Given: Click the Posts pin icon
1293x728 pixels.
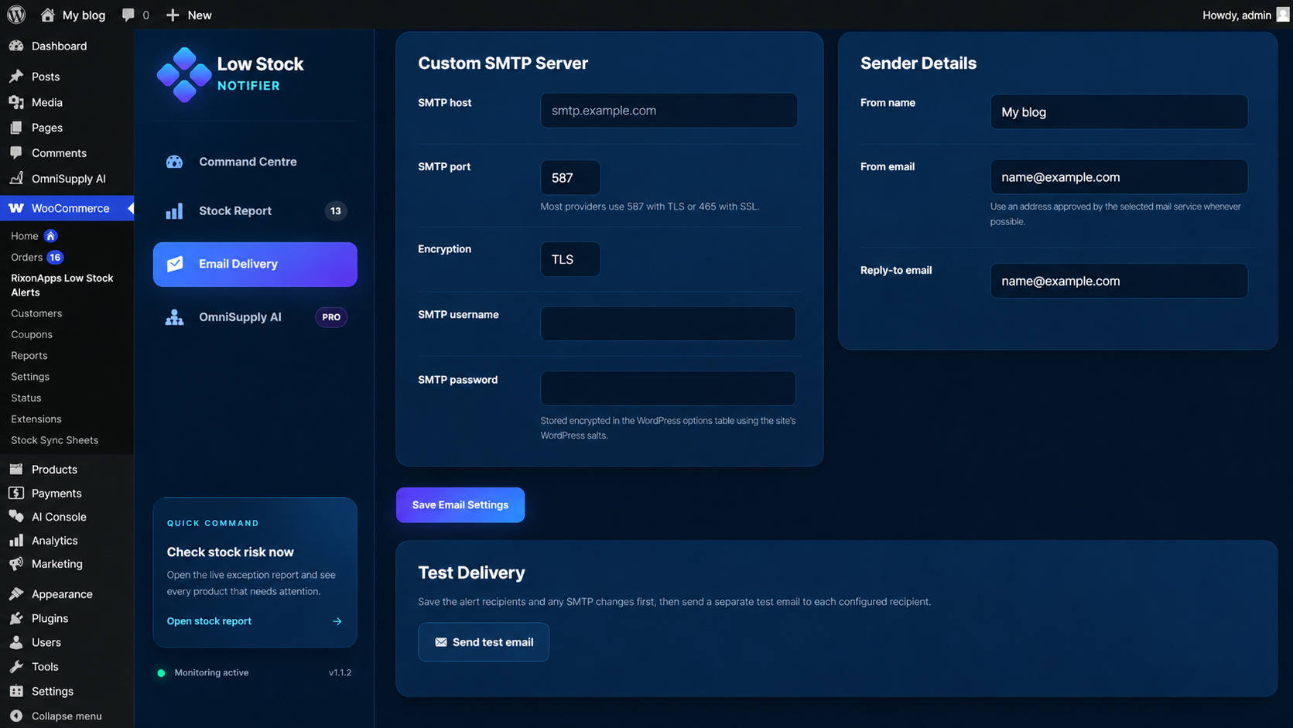Looking at the screenshot, I should pos(16,77).
